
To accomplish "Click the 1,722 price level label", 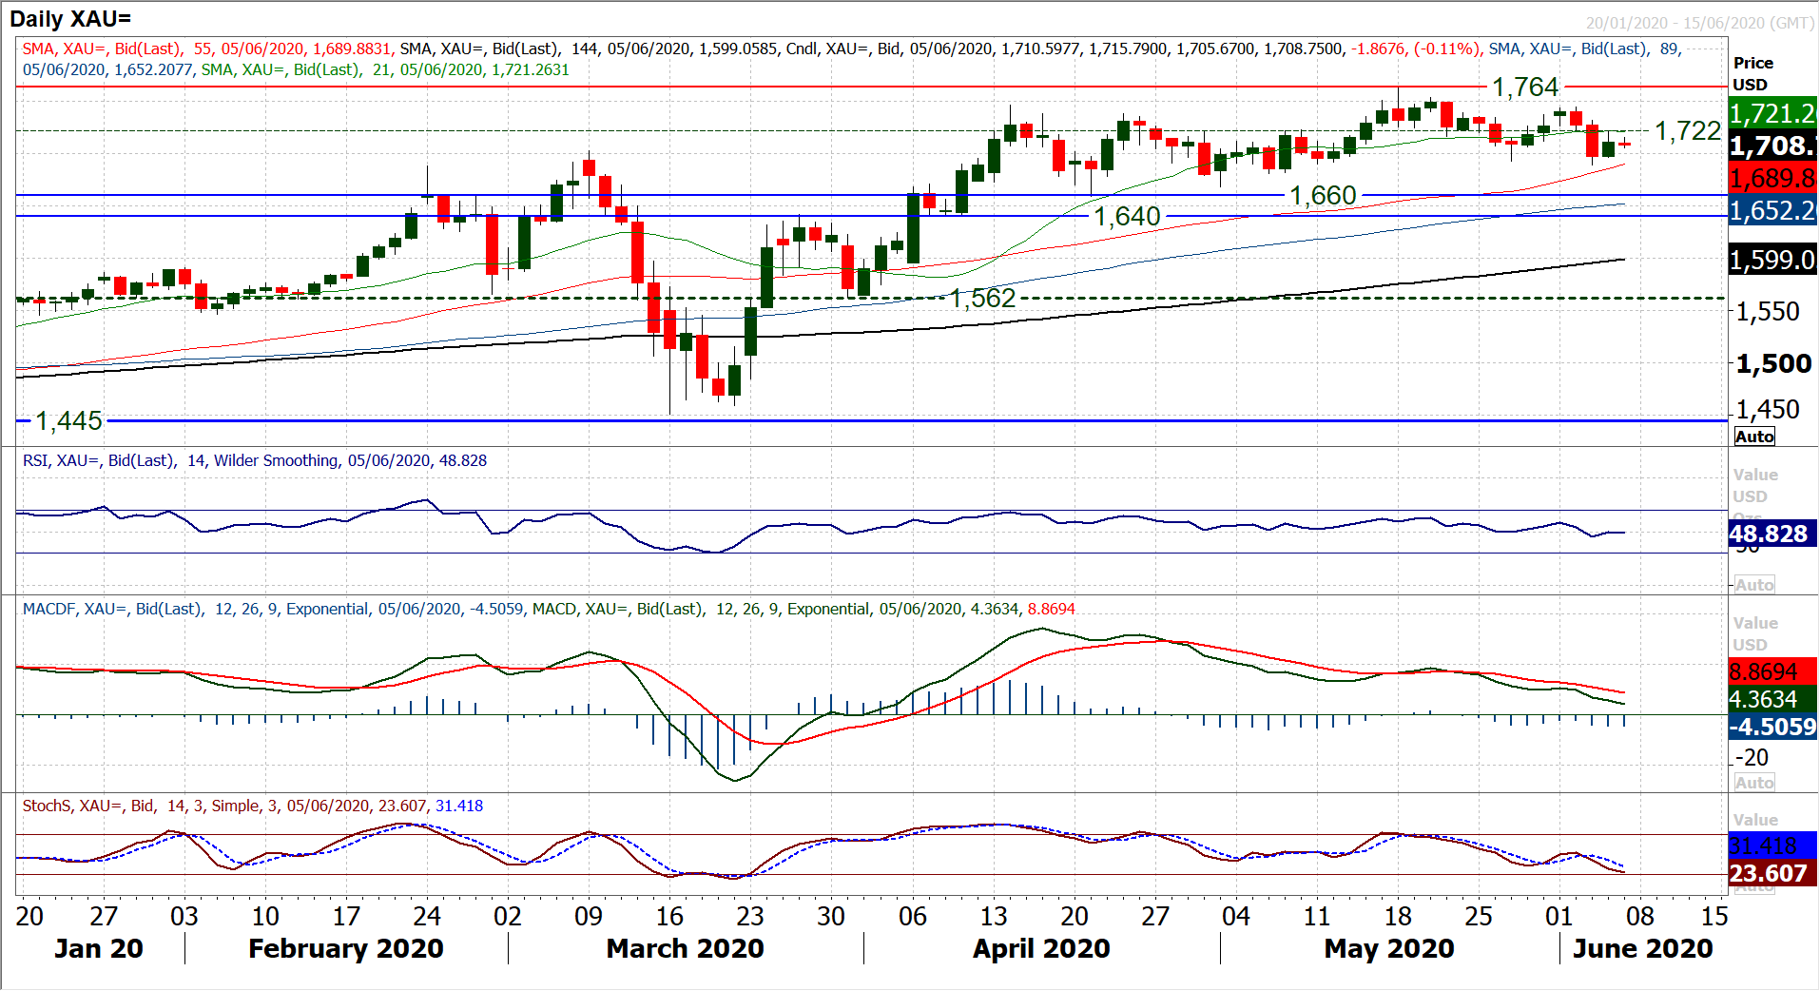I will [x=1688, y=131].
